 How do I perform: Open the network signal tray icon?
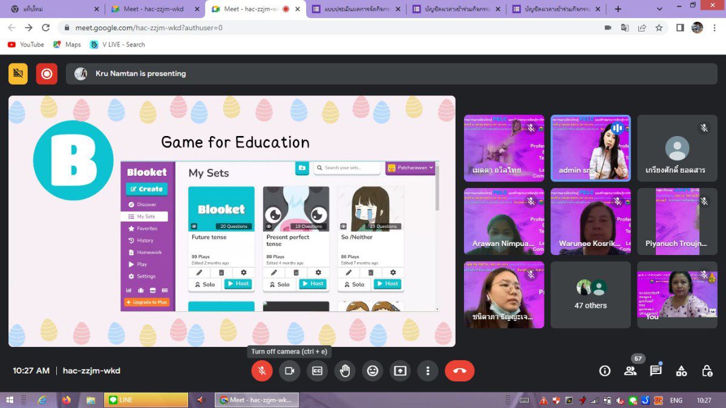(x=594, y=400)
